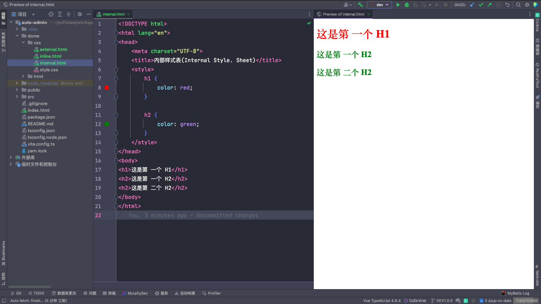Viewport: 541px width, 304px height.
Task: Switch to the internal.html editor tab
Action: point(113,14)
